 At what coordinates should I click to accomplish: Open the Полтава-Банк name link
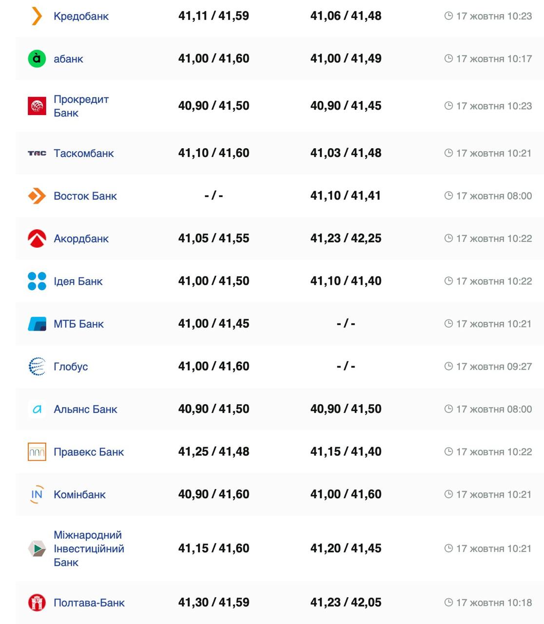tap(89, 603)
